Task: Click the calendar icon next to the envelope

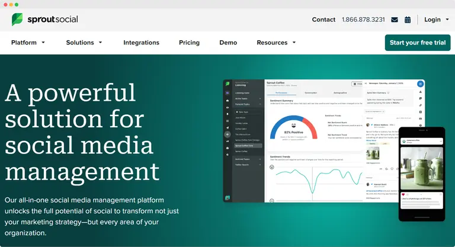Action: (x=408, y=20)
